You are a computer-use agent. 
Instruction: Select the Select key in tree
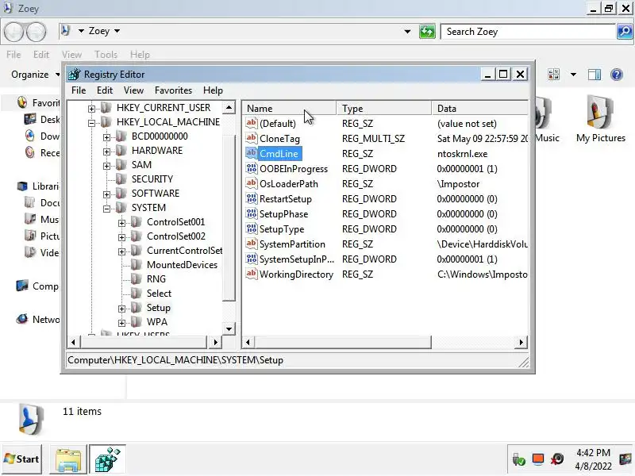[x=159, y=294]
